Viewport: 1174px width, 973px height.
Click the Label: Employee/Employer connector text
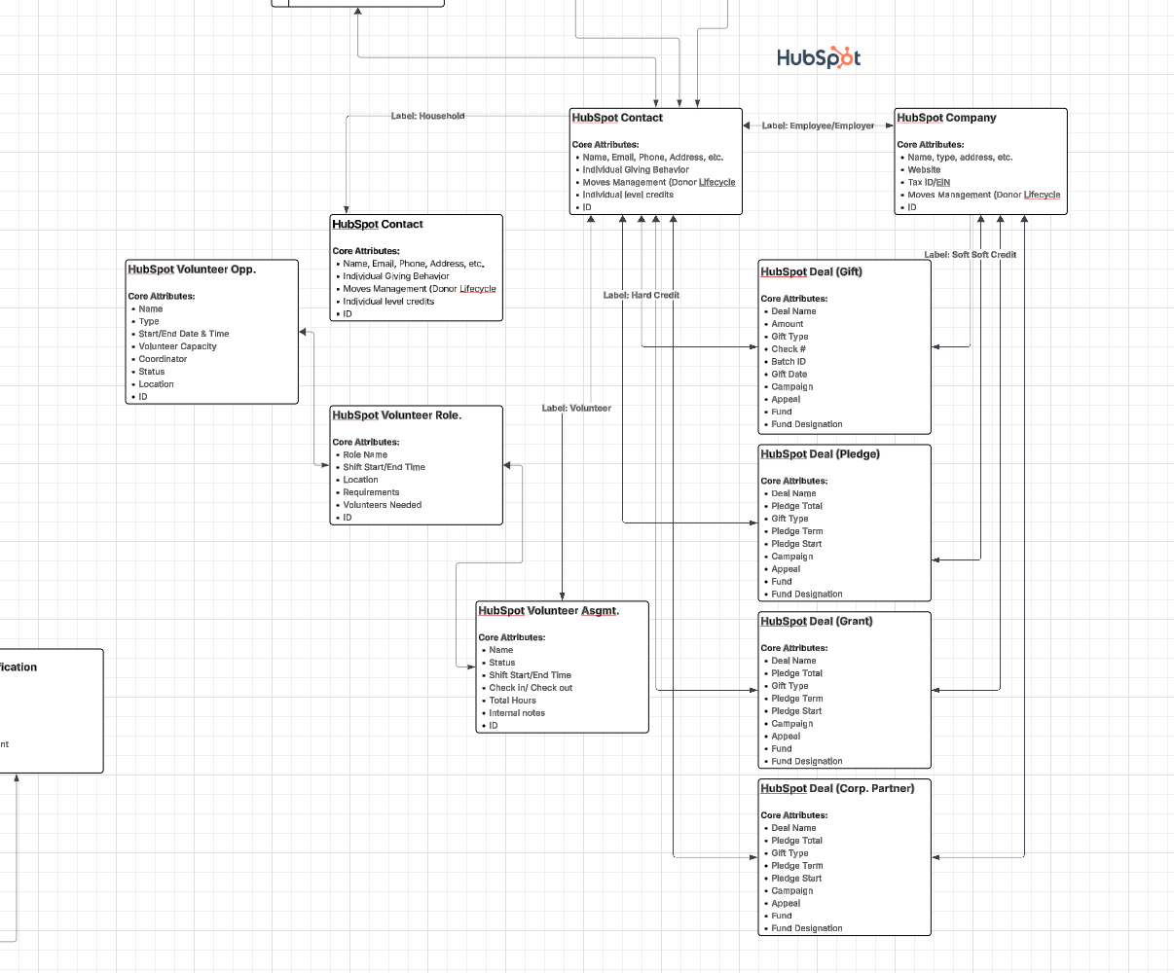coord(816,126)
